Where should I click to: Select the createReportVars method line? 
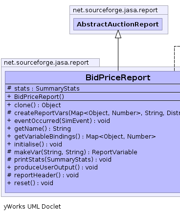coord(93,113)
